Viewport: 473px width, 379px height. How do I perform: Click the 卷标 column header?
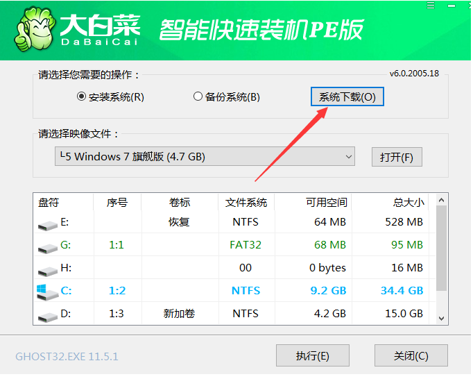[180, 202]
